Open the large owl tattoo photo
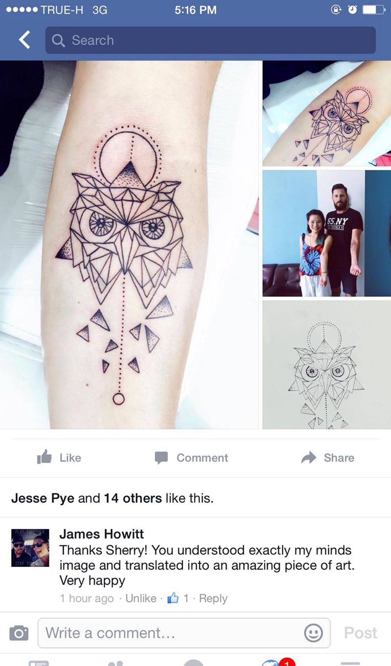Viewport: 391px width, 666px height. (129, 244)
